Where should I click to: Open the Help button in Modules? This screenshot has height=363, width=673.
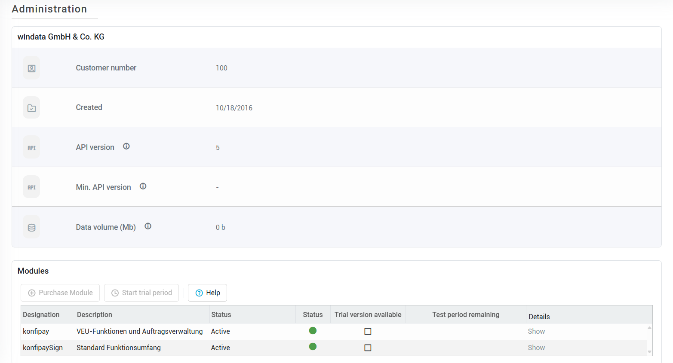207,293
